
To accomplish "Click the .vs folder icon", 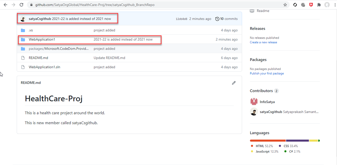I will [23, 30].
